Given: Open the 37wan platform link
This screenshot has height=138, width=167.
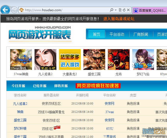Looking at the screenshot, I should [x=110, y=112].
